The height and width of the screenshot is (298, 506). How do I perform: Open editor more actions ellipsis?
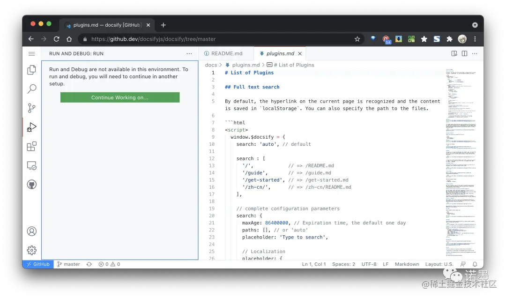pyautogui.click(x=474, y=53)
